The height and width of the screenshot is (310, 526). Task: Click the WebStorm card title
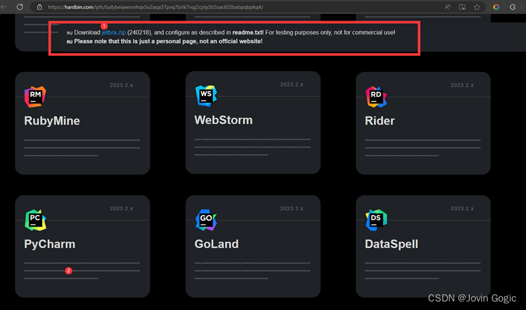click(223, 120)
